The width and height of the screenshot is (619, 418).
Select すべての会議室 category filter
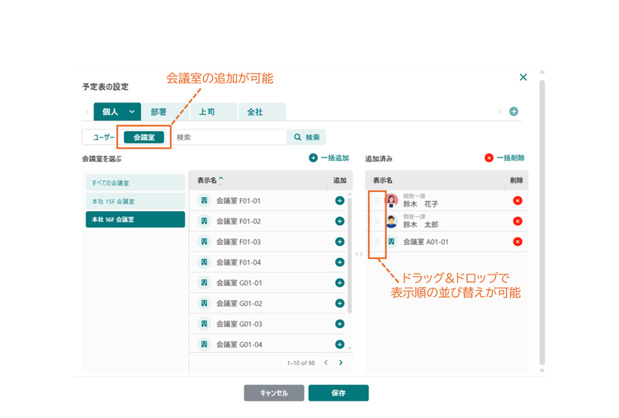coord(135,183)
